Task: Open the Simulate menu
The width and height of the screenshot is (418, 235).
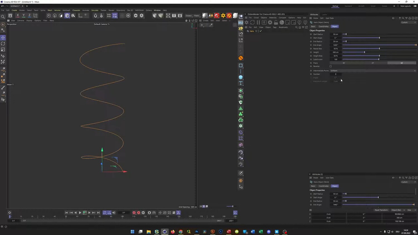Action: point(95,10)
